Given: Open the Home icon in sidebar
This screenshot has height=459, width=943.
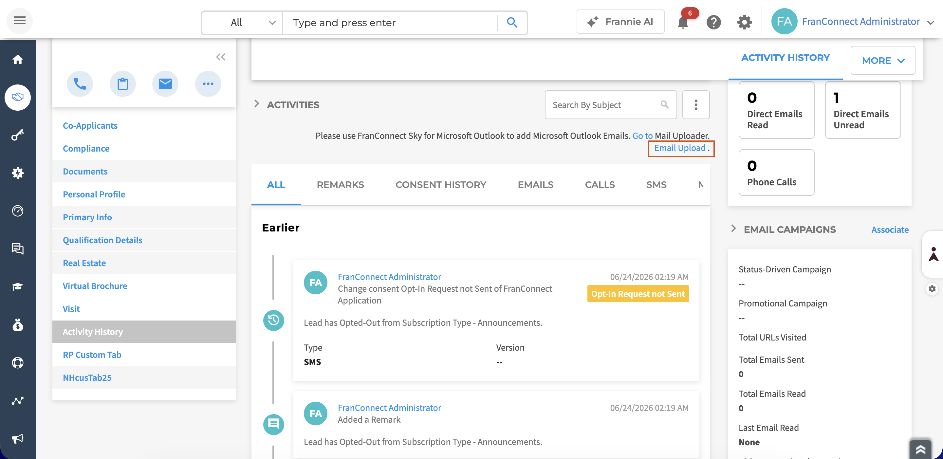Looking at the screenshot, I should click(x=18, y=59).
